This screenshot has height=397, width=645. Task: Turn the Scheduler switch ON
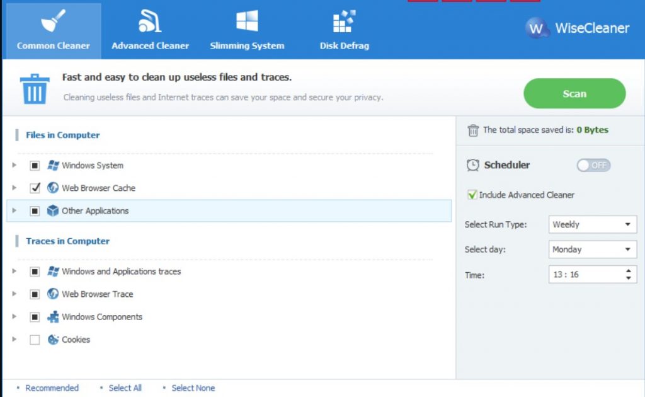[592, 165]
